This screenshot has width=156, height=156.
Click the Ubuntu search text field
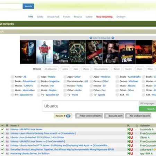pos(90,106)
